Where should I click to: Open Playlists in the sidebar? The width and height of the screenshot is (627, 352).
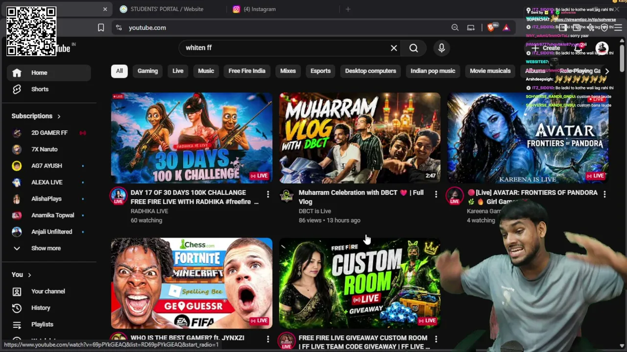(49, 325)
